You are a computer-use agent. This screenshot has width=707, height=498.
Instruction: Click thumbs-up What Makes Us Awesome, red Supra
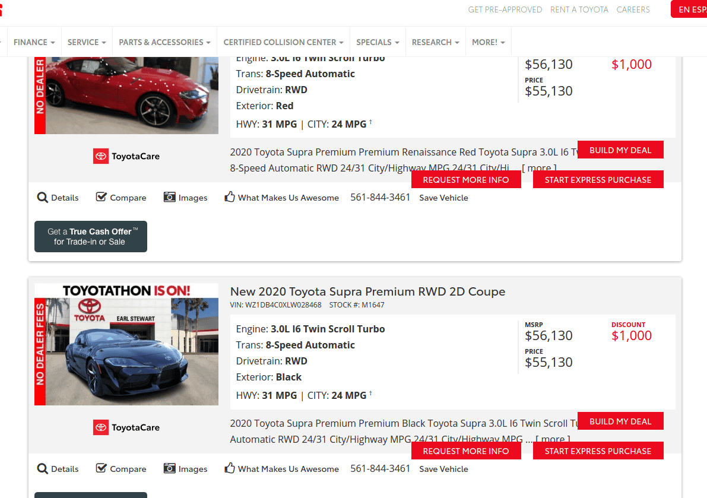[x=230, y=197]
